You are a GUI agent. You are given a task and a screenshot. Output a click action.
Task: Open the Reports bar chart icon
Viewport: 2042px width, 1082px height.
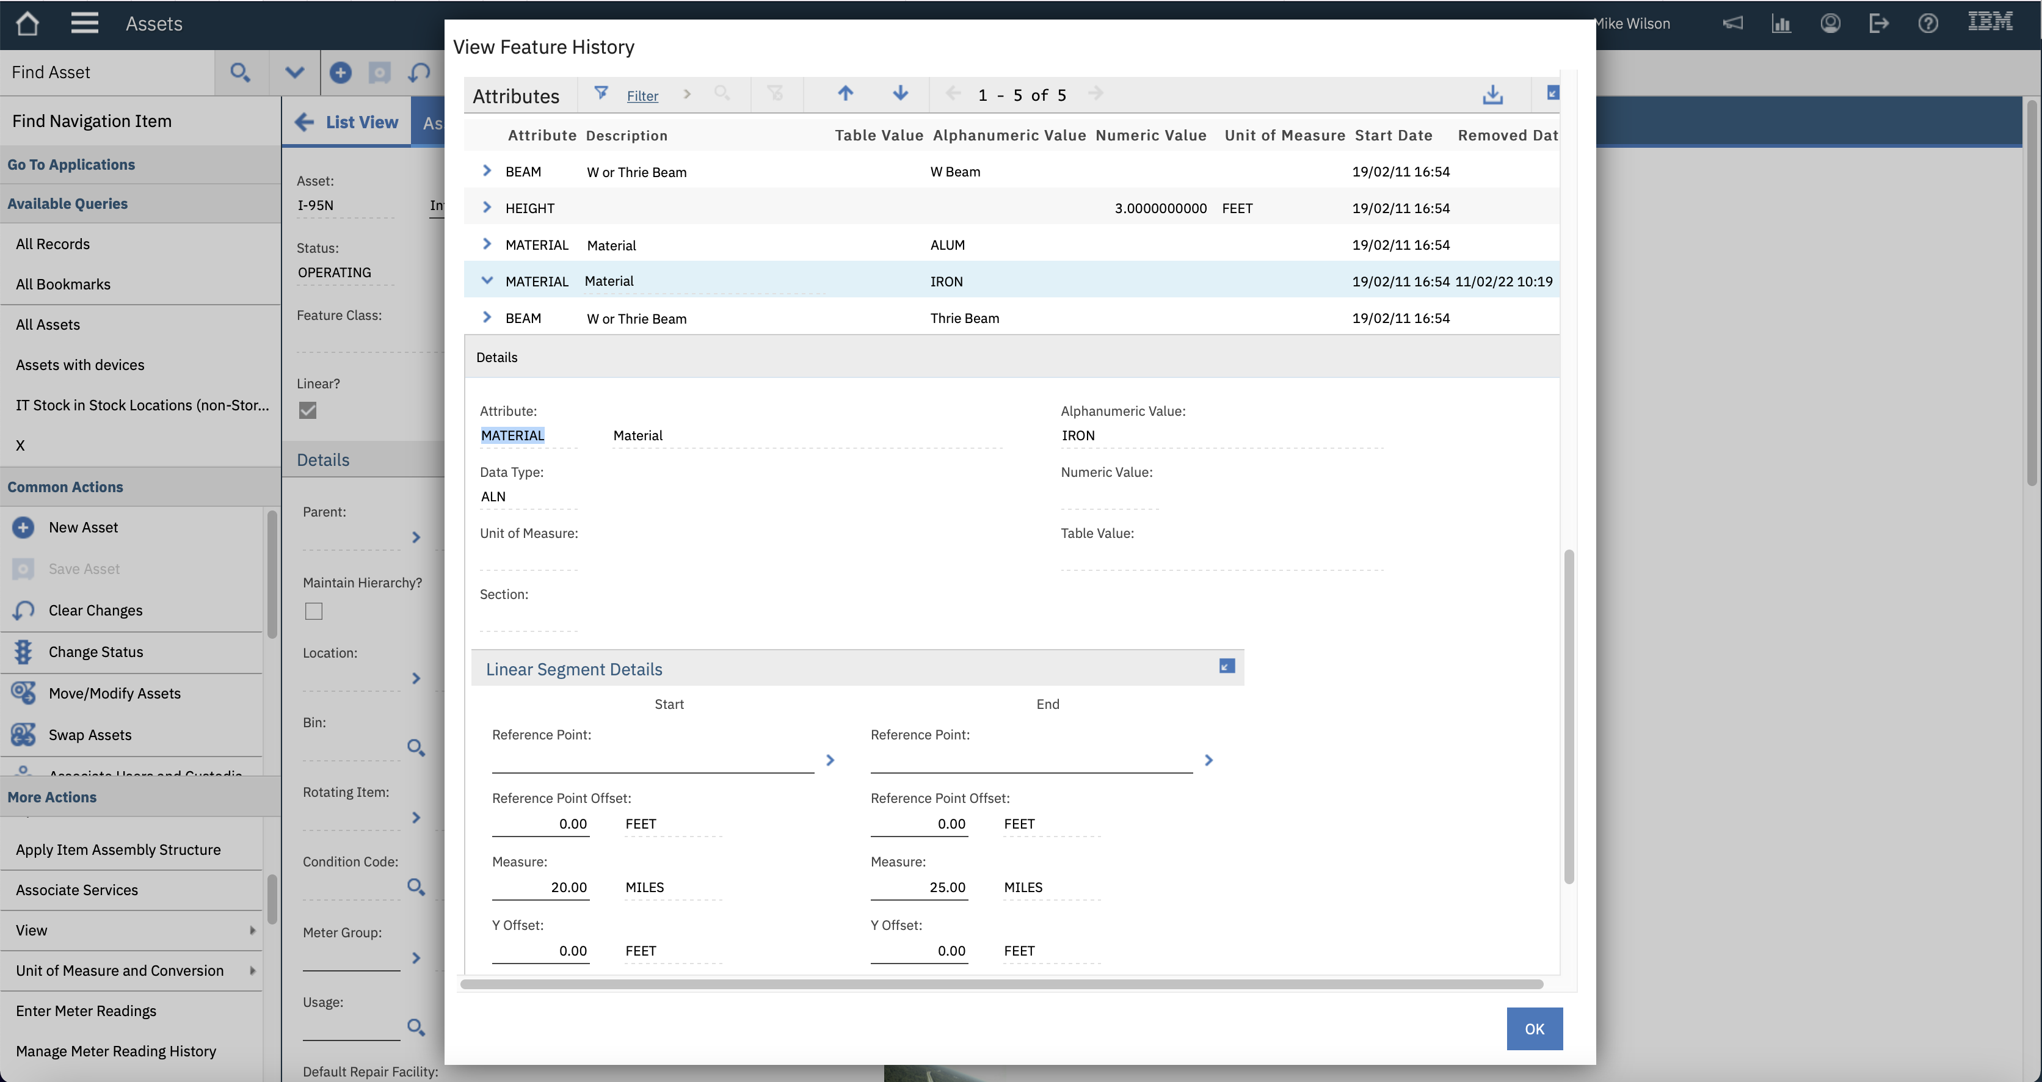[1781, 23]
